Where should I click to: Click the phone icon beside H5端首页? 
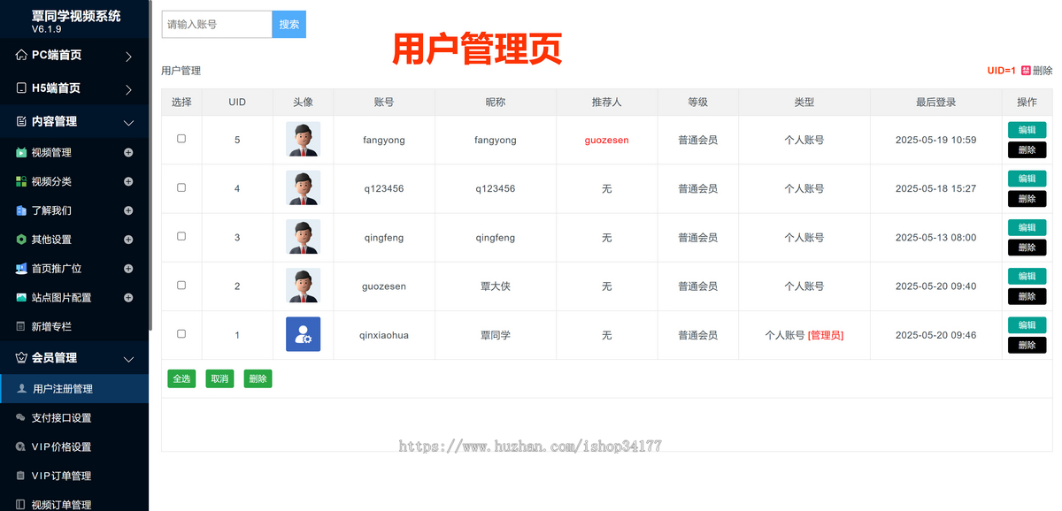tap(22, 88)
